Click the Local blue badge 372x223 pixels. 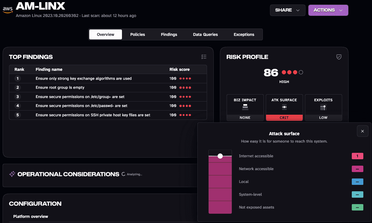(357, 182)
